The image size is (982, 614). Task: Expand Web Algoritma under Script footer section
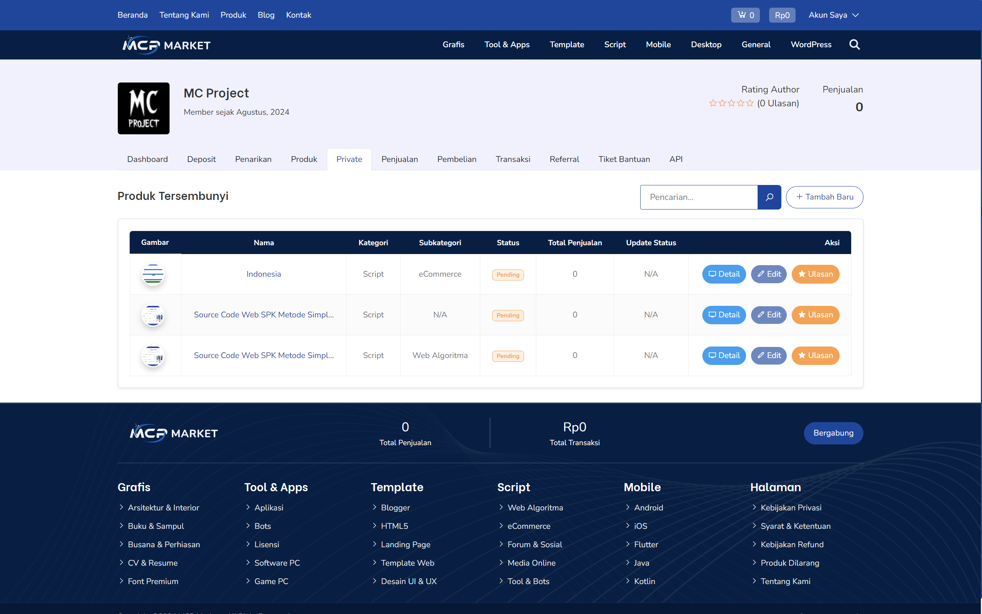coord(535,507)
